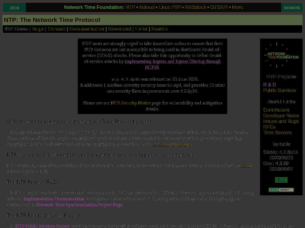The height and width of the screenshot is (228, 305).
Task: Open the NTP link in top banner
Action: pos(130,7)
